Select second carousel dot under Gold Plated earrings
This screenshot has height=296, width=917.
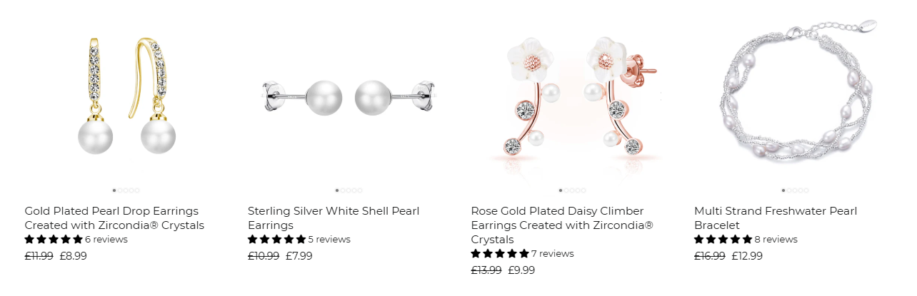120,190
